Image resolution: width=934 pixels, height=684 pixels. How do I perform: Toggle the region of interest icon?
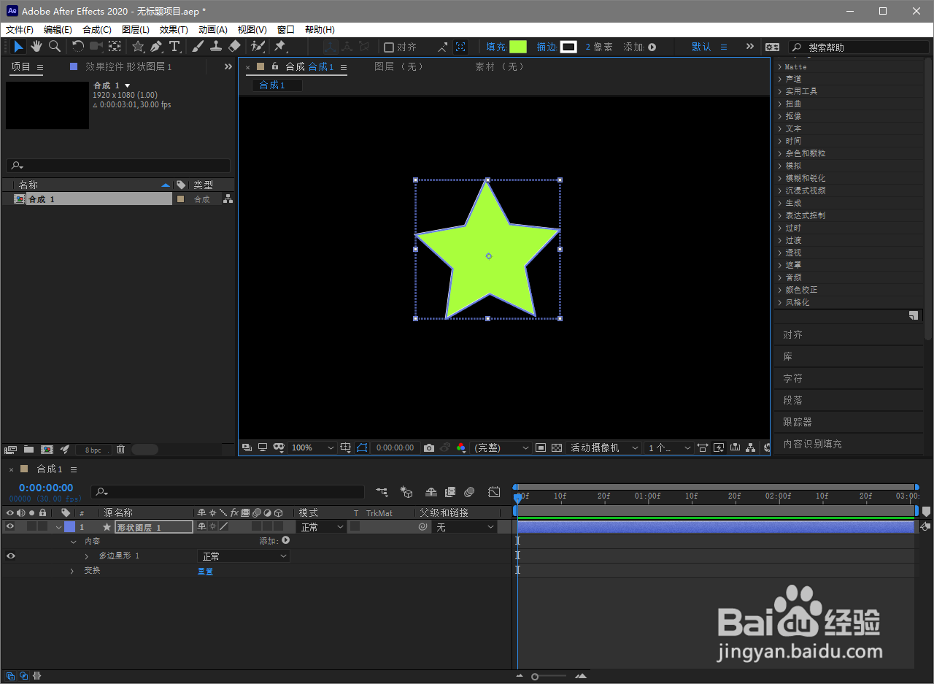click(541, 447)
